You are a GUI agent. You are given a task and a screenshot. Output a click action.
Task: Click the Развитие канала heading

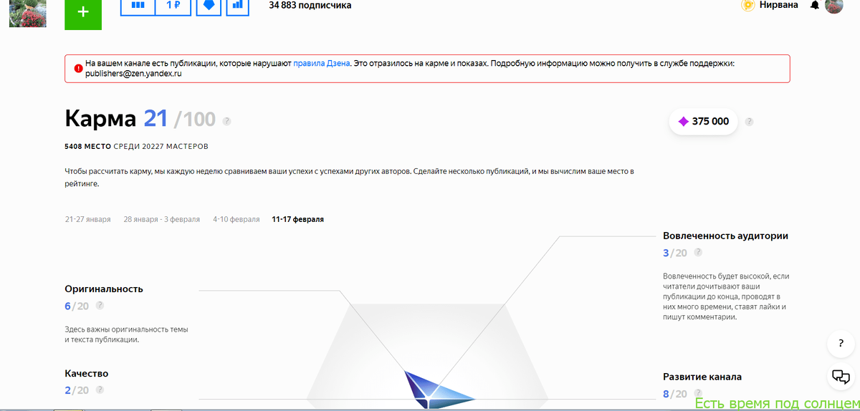[x=702, y=377]
